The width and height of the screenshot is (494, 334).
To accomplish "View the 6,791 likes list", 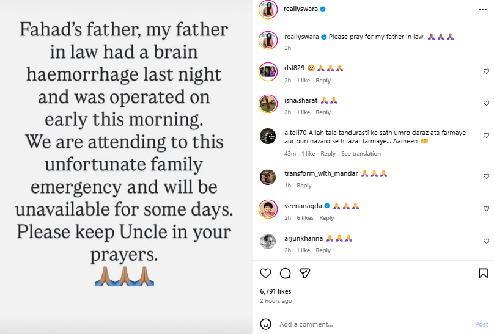I will point(276,291).
